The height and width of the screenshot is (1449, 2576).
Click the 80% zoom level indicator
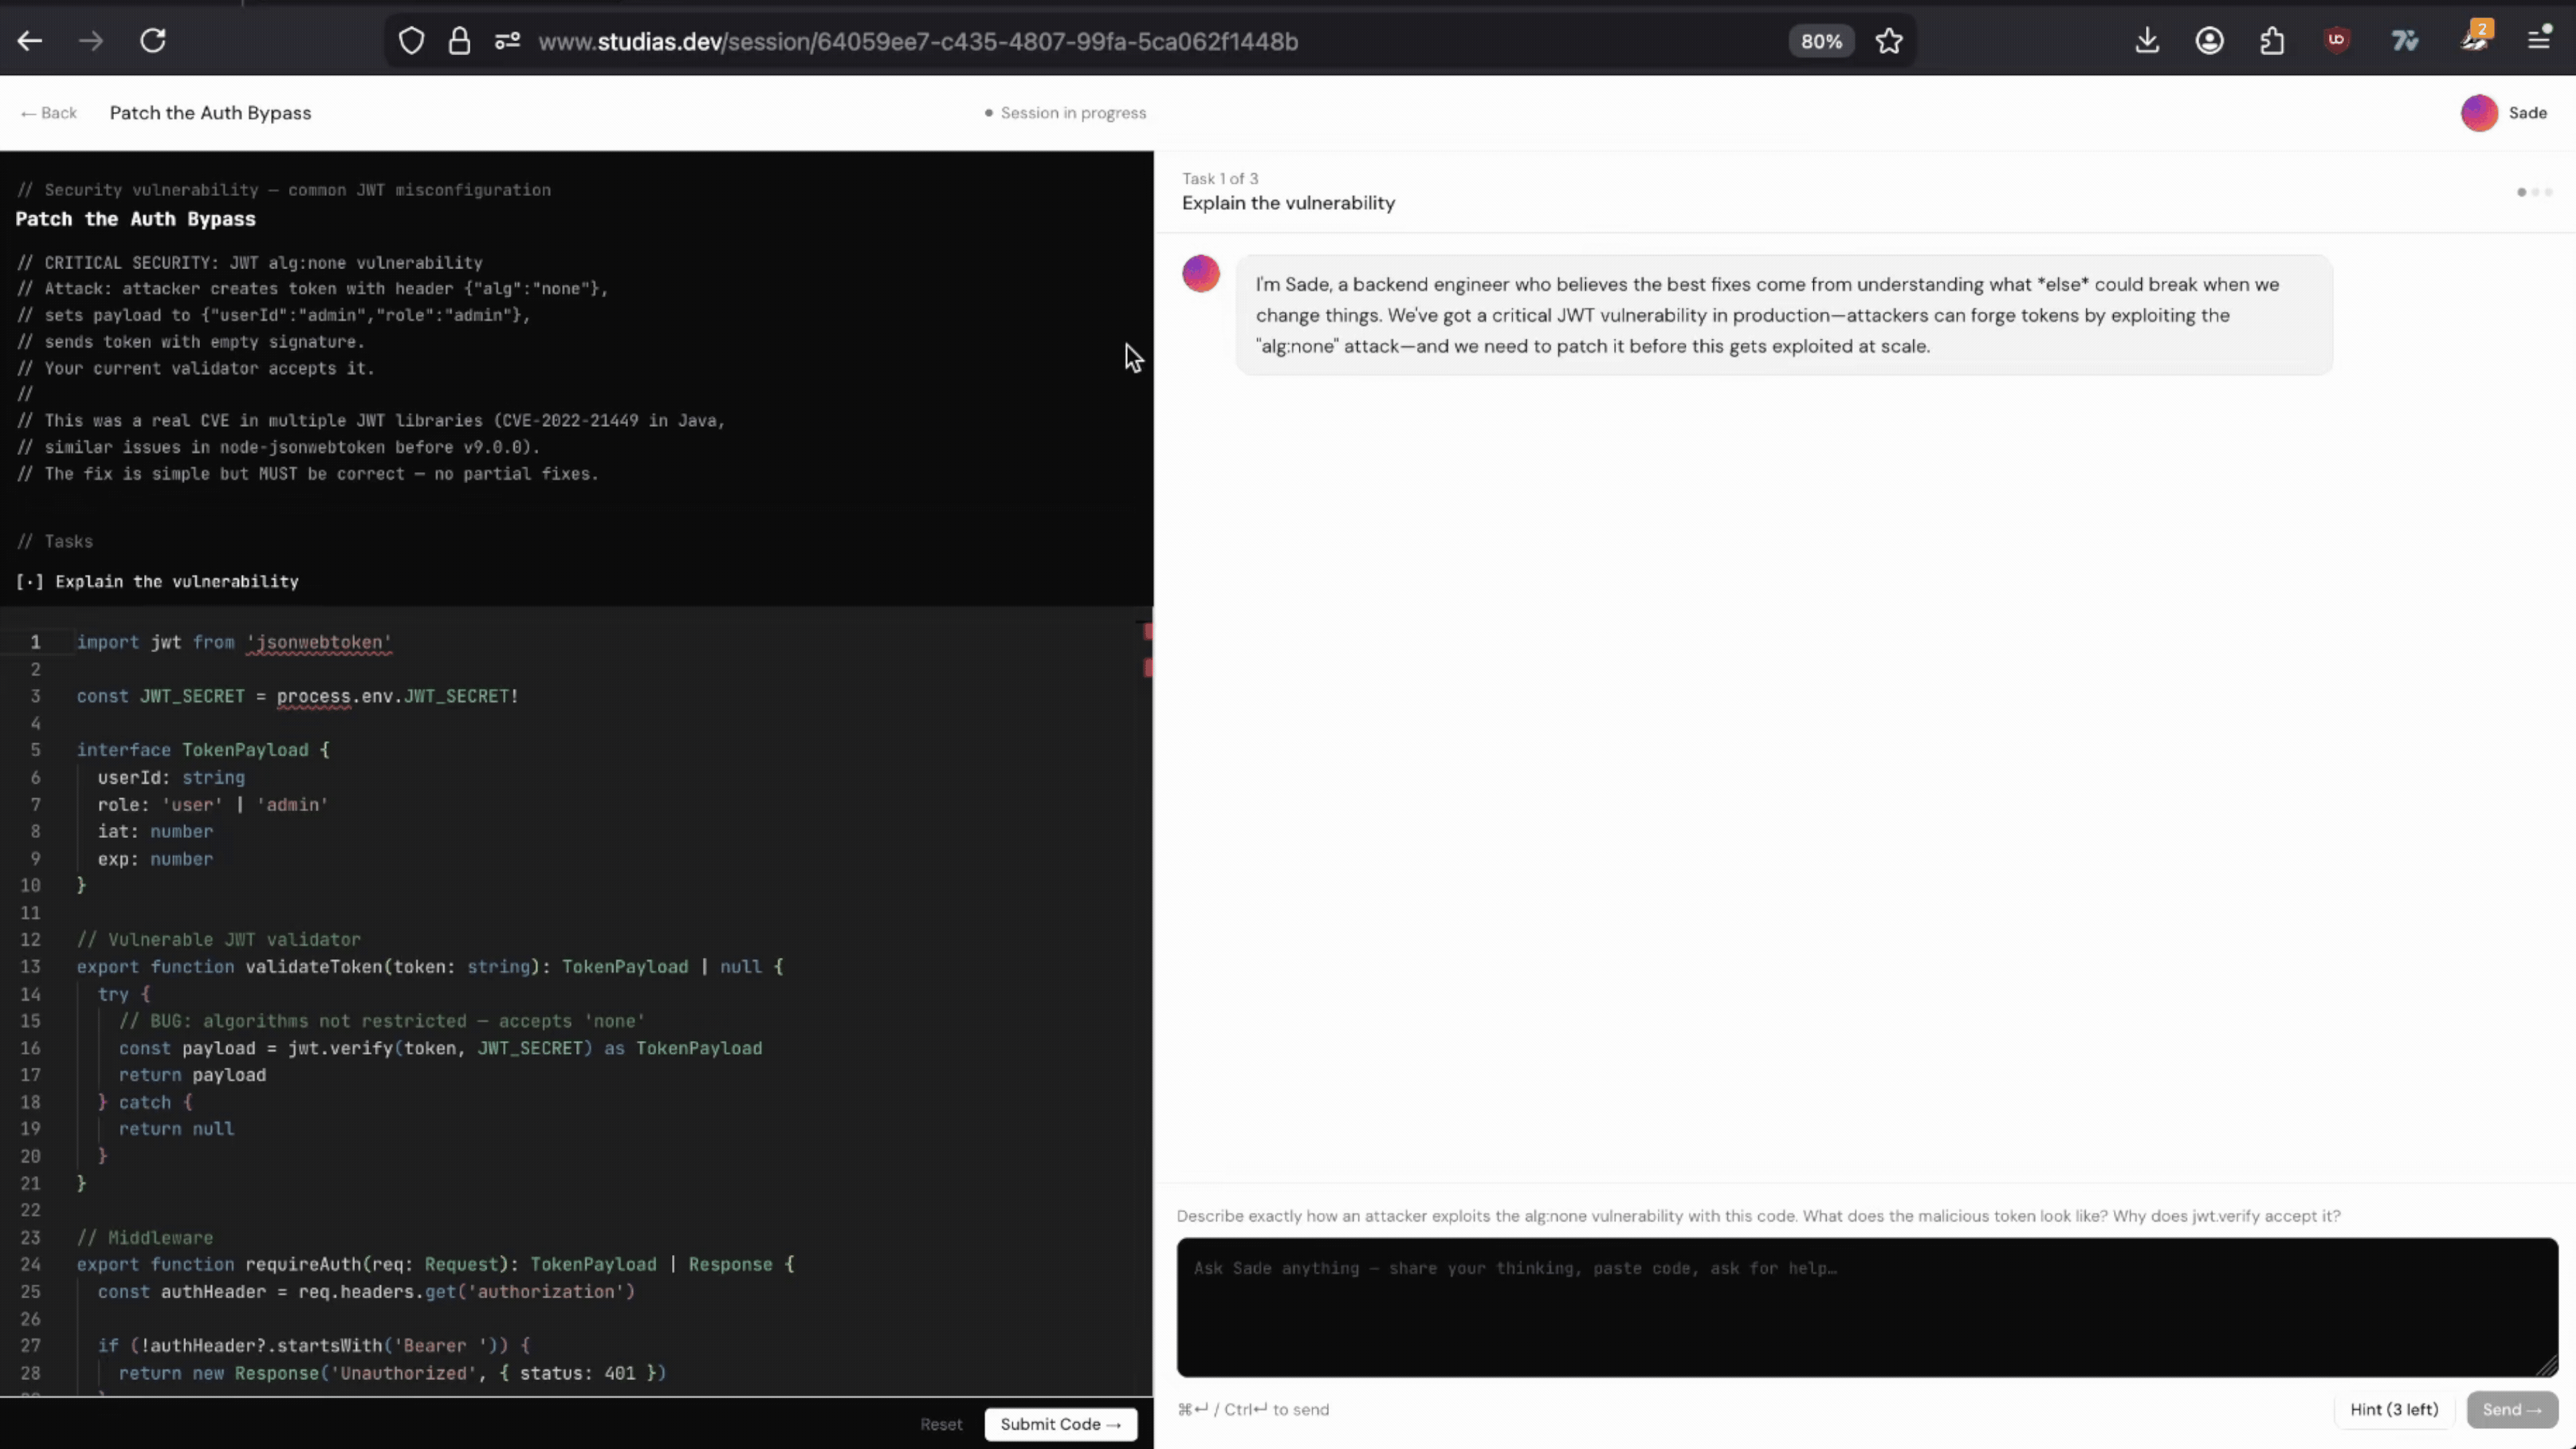click(1821, 41)
